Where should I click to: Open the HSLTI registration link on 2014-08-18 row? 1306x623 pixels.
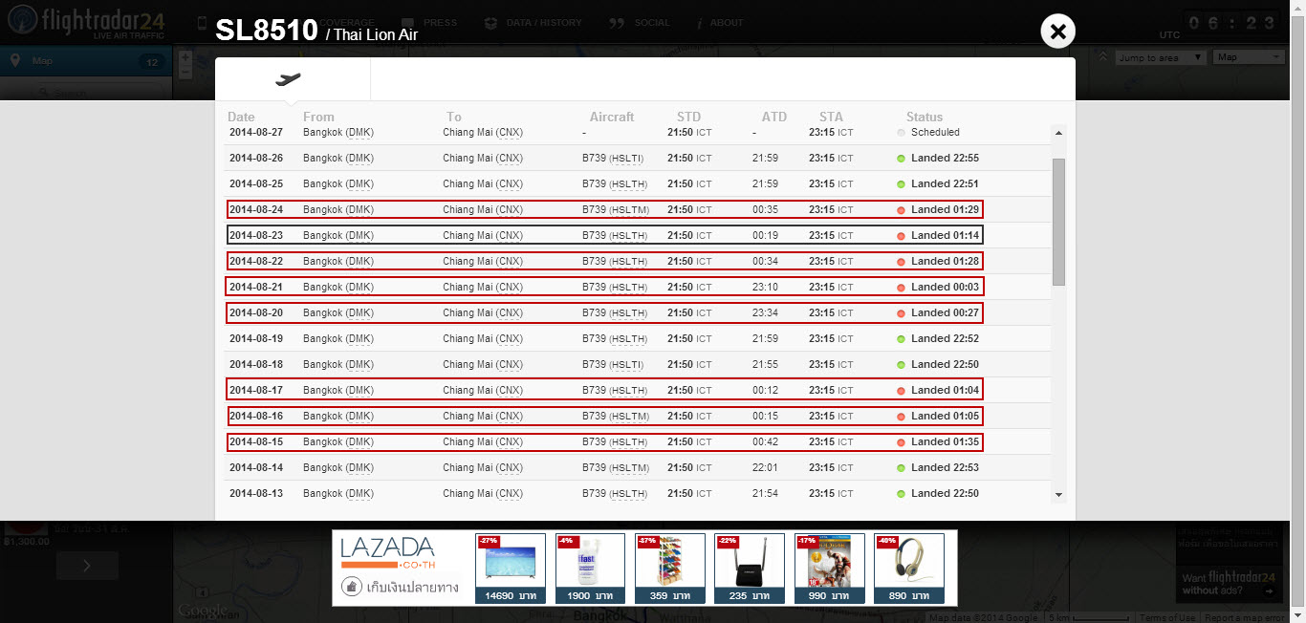point(627,364)
